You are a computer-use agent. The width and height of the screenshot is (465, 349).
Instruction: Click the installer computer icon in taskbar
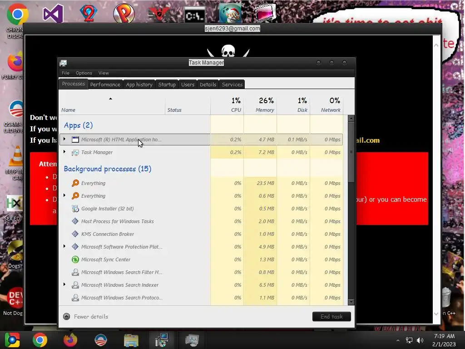pos(162,340)
